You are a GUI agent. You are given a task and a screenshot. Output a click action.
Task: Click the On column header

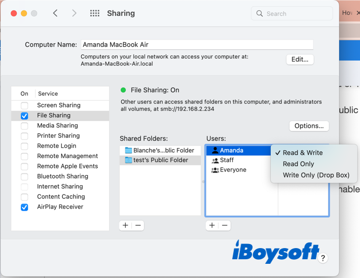pos(24,94)
